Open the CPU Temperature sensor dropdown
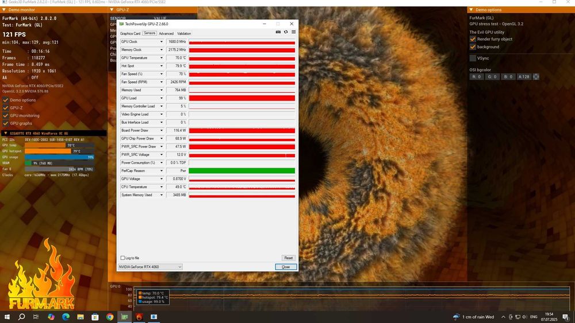The image size is (575, 323). pos(162,187)
